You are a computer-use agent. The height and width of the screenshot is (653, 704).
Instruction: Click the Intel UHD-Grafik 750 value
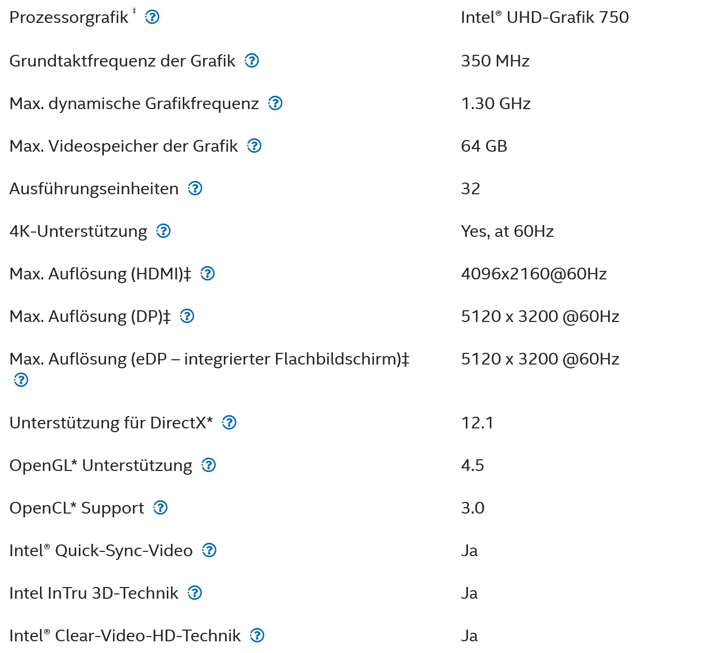click(x=545, y=18)
